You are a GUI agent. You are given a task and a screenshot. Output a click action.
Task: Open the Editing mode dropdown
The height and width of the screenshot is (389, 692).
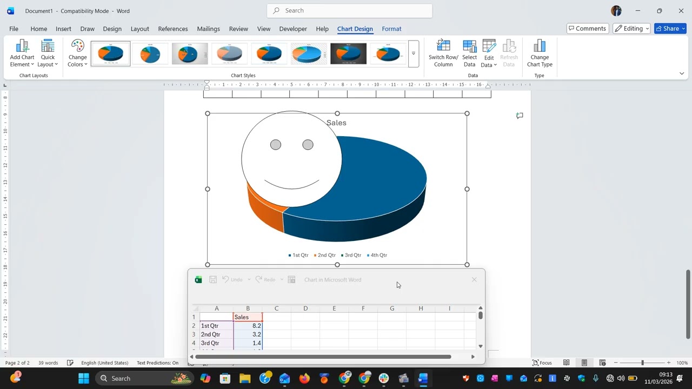631,29
